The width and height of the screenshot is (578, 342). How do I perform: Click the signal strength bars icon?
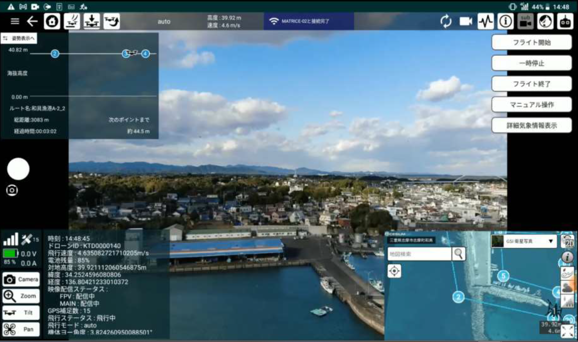click(11, 239)
